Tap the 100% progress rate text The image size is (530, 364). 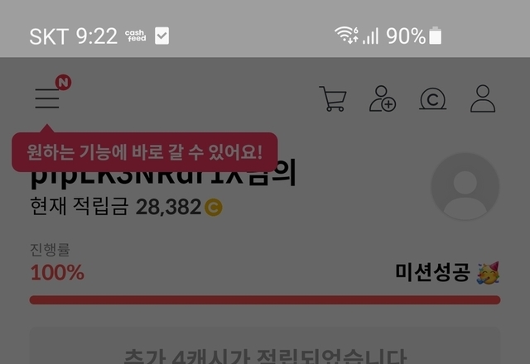click(57, 272)
